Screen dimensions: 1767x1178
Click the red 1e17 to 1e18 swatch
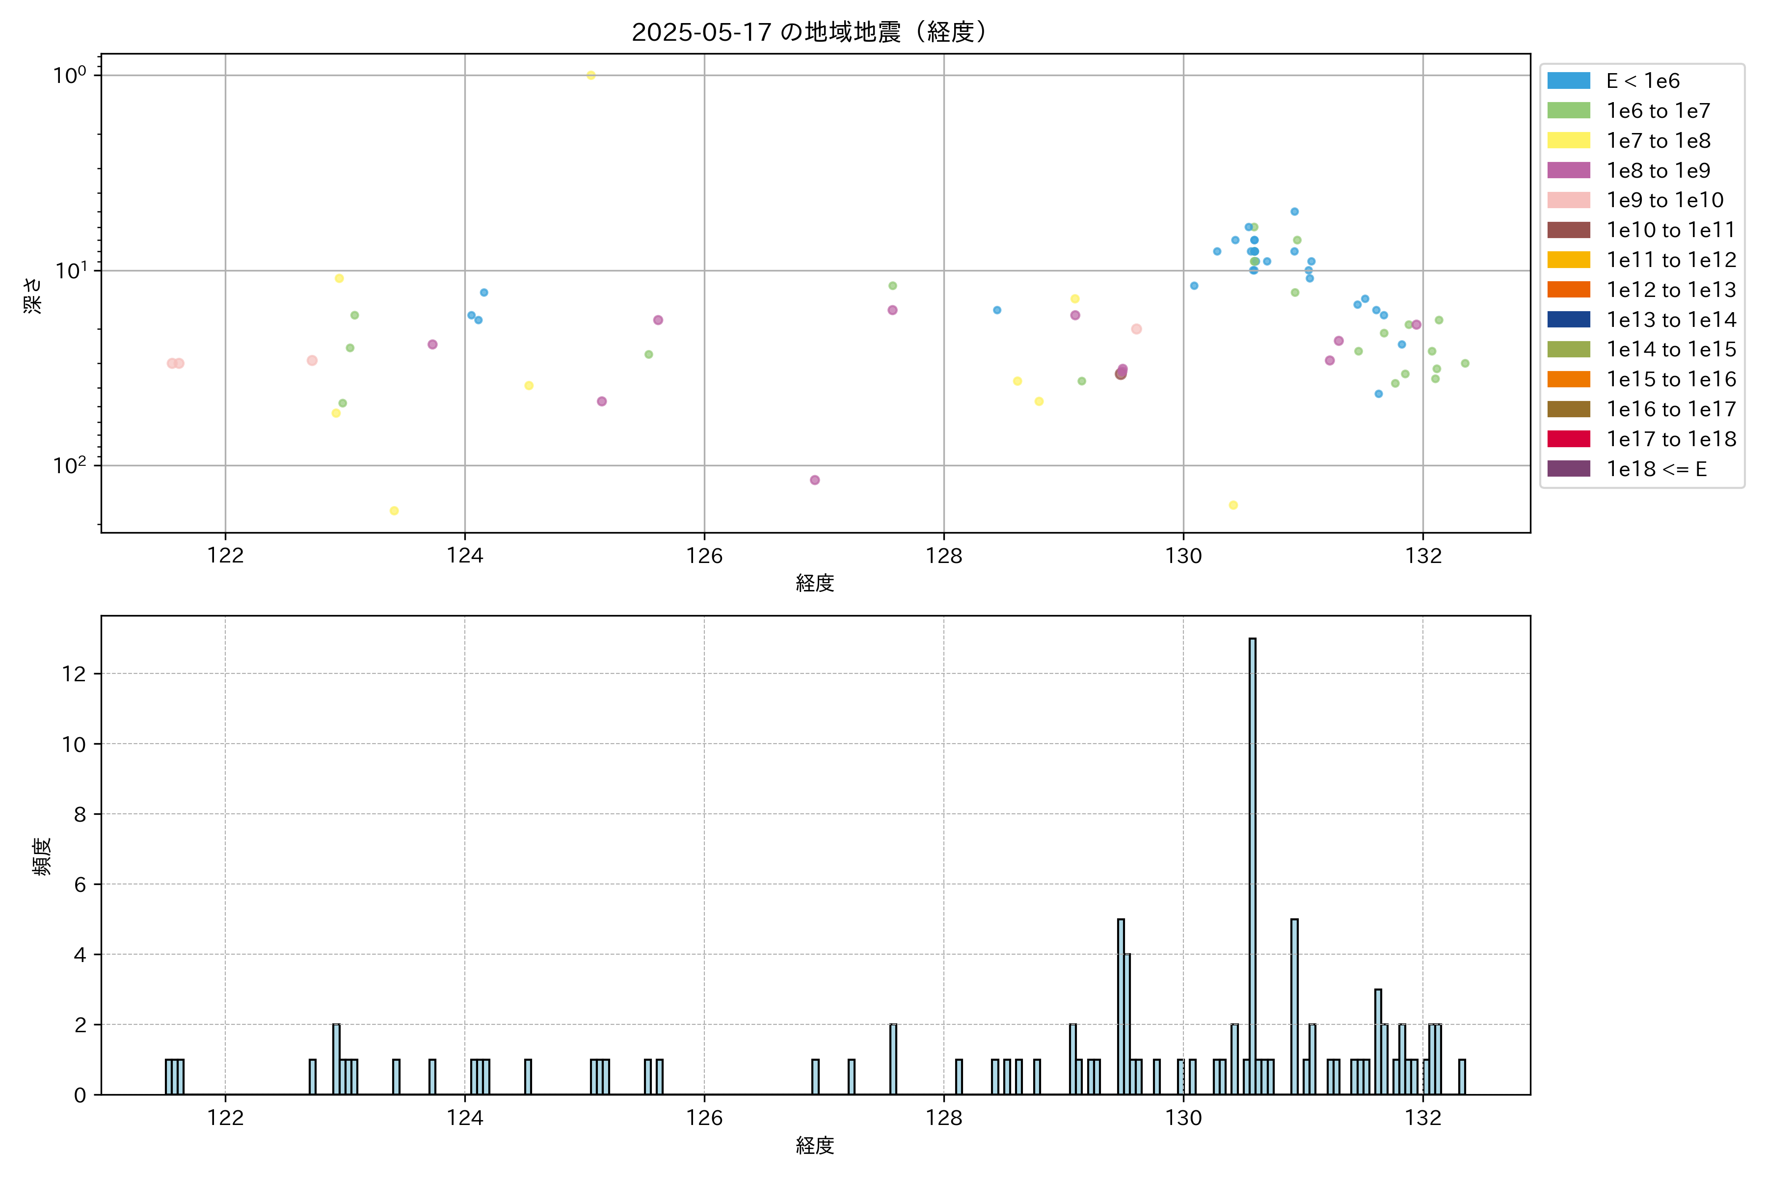(x=1568, y=439)
